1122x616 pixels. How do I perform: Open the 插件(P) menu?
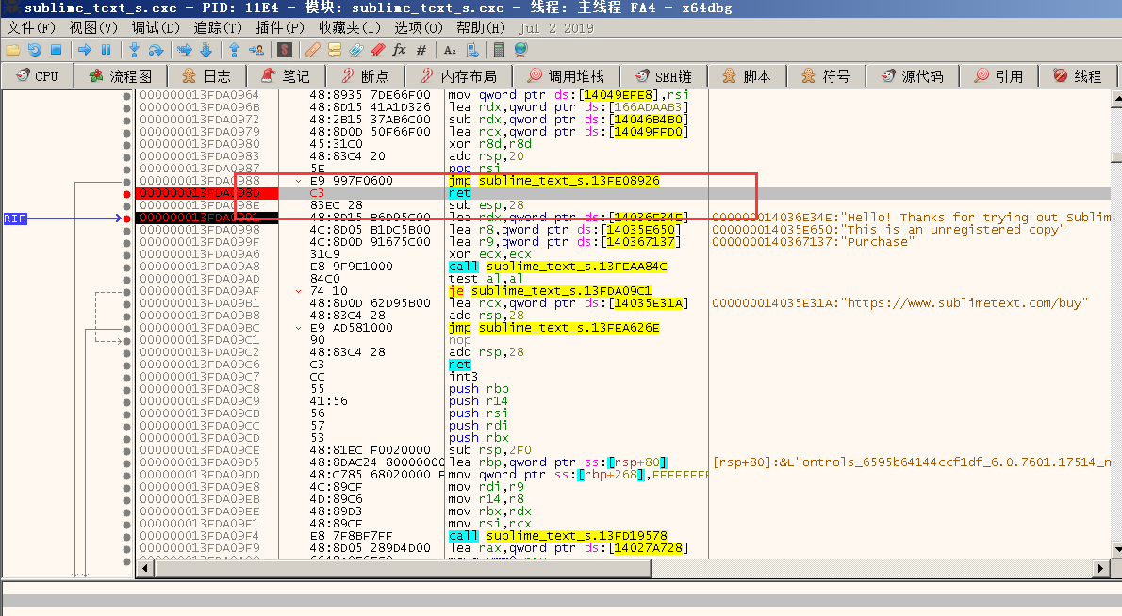point(280,28)
